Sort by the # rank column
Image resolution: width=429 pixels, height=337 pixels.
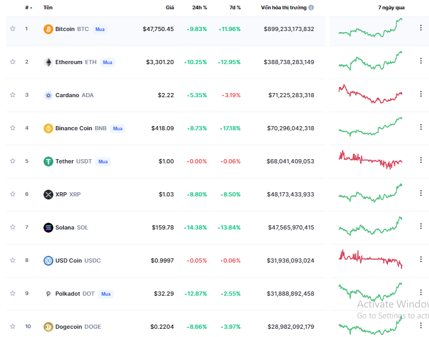click(x=28, y=8)
